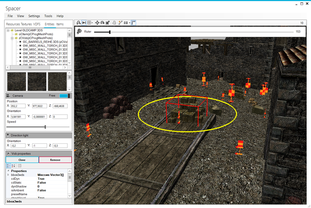
Task: Open the Settings menu
Action: click(34, 16)
